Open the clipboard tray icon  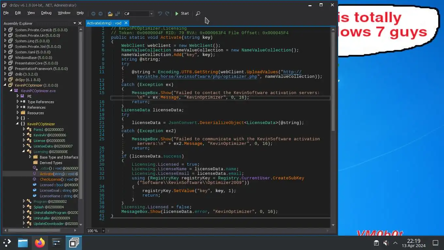click(376, 243)
